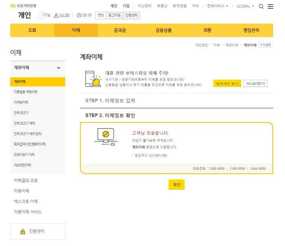This screenshot has height=246, width=285.
Task: Open the 도움말 help button
Action: click(265, 45)
